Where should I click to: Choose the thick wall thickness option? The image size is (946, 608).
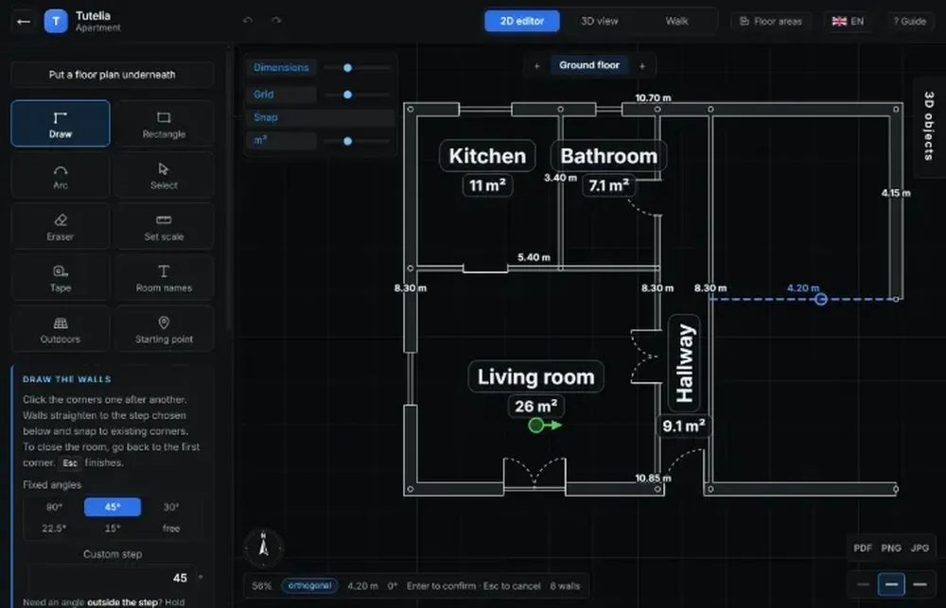click(920, 584)
